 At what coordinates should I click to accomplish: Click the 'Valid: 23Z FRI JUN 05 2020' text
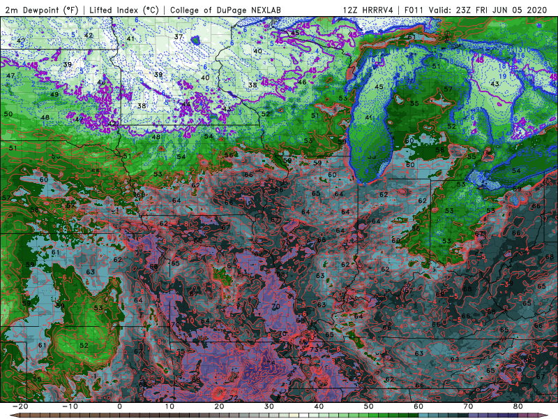(x=488, y=10)
